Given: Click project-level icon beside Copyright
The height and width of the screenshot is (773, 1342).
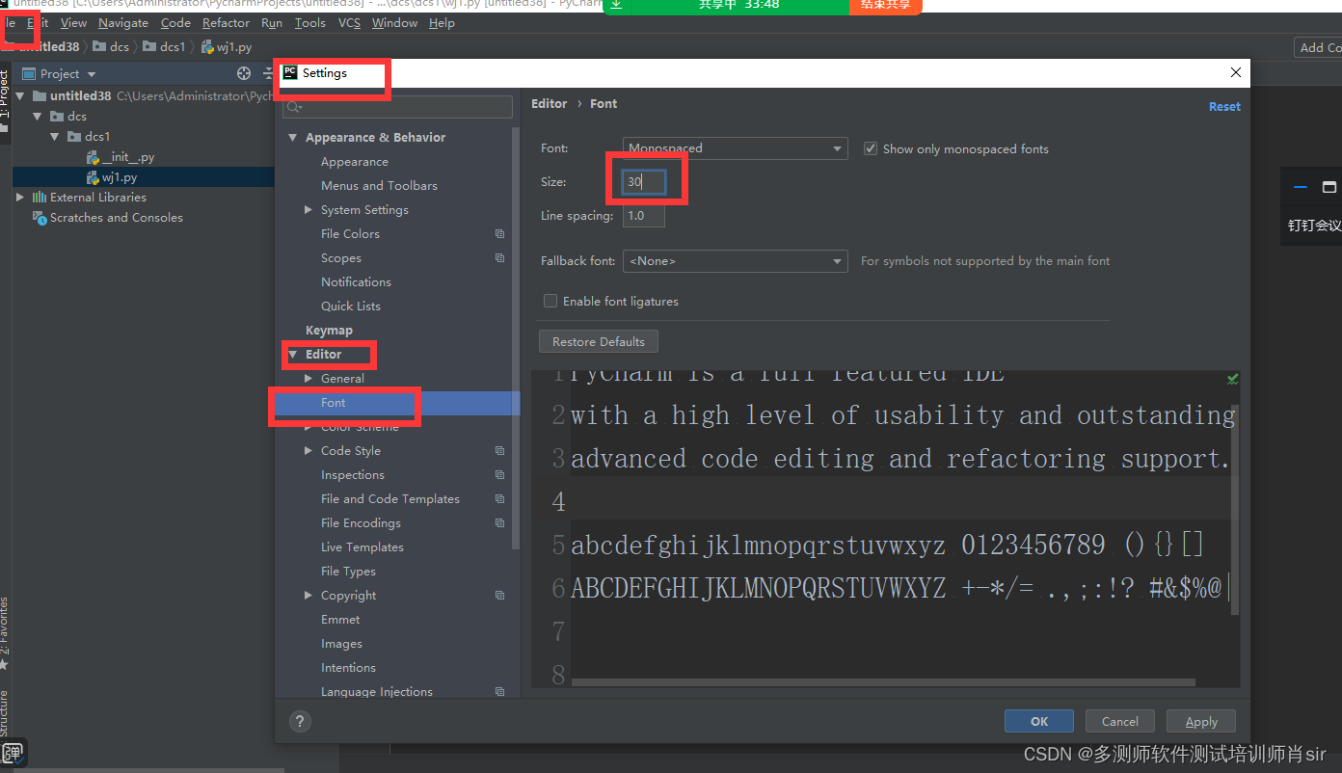Looking at the screenshot, I should point(499,596).
